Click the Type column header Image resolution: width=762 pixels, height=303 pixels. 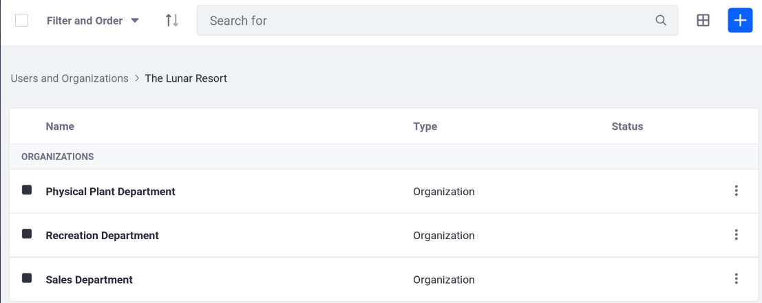425,126
